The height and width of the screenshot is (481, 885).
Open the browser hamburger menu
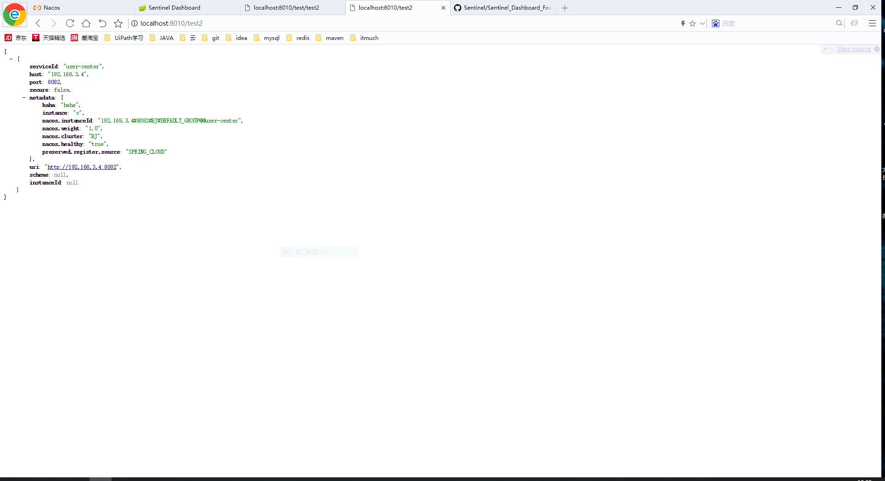point(872,23)
